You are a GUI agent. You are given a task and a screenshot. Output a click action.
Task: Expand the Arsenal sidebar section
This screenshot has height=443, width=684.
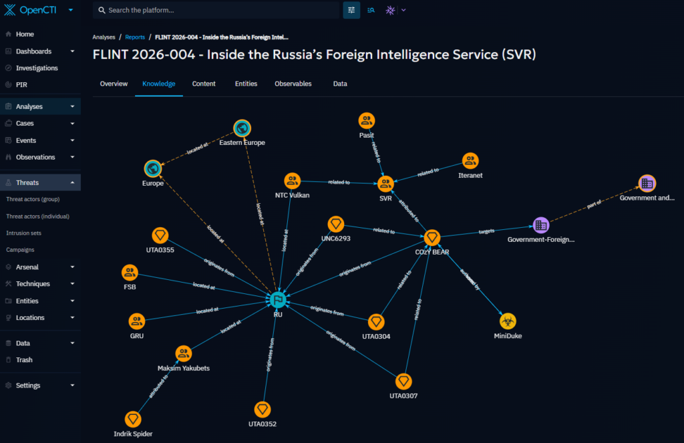click(72, 267)
